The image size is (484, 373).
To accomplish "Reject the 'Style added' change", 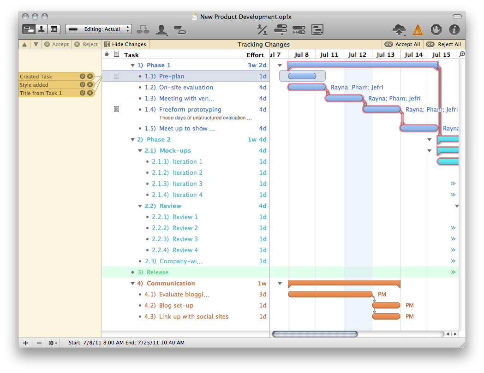I will [90, 85].
